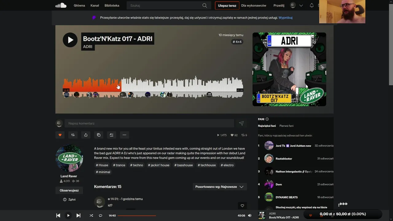Image resolution: width=393 pixels, height=221 pixels.
Task: Click the FANI info icon
Action: (x=267, y=119)
